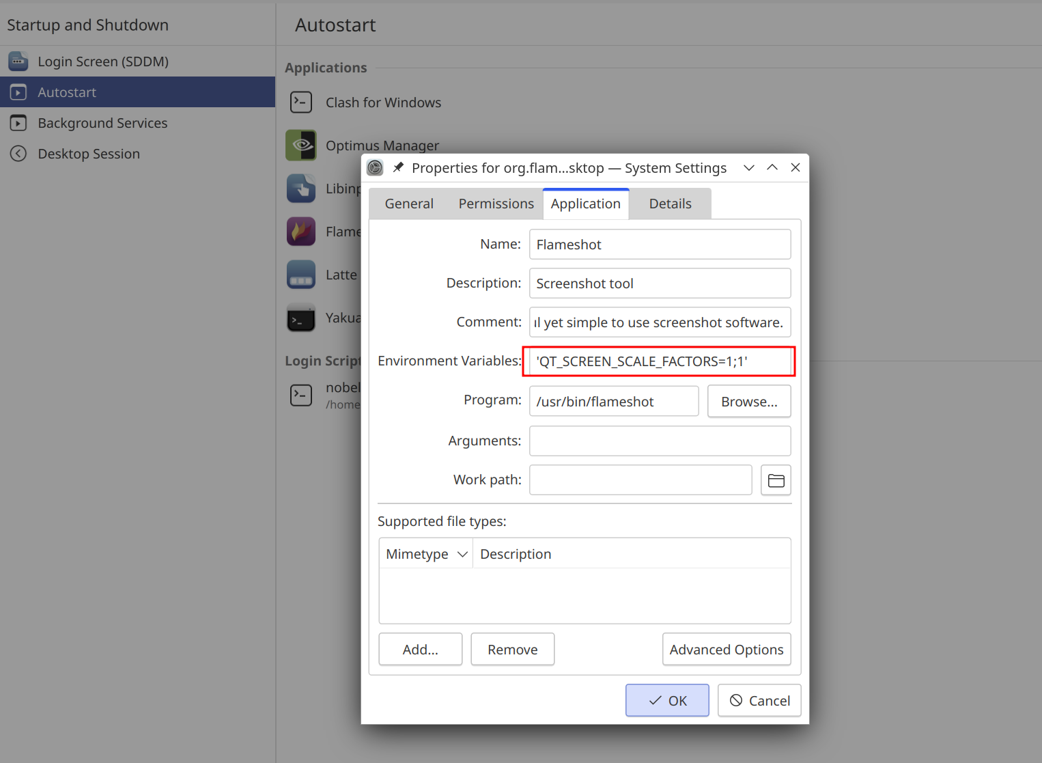Click the login script terminal icon

(x=301, y=395)
